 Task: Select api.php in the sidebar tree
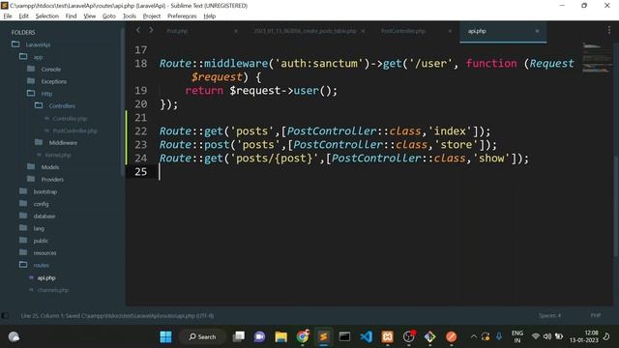pos(46,277)
